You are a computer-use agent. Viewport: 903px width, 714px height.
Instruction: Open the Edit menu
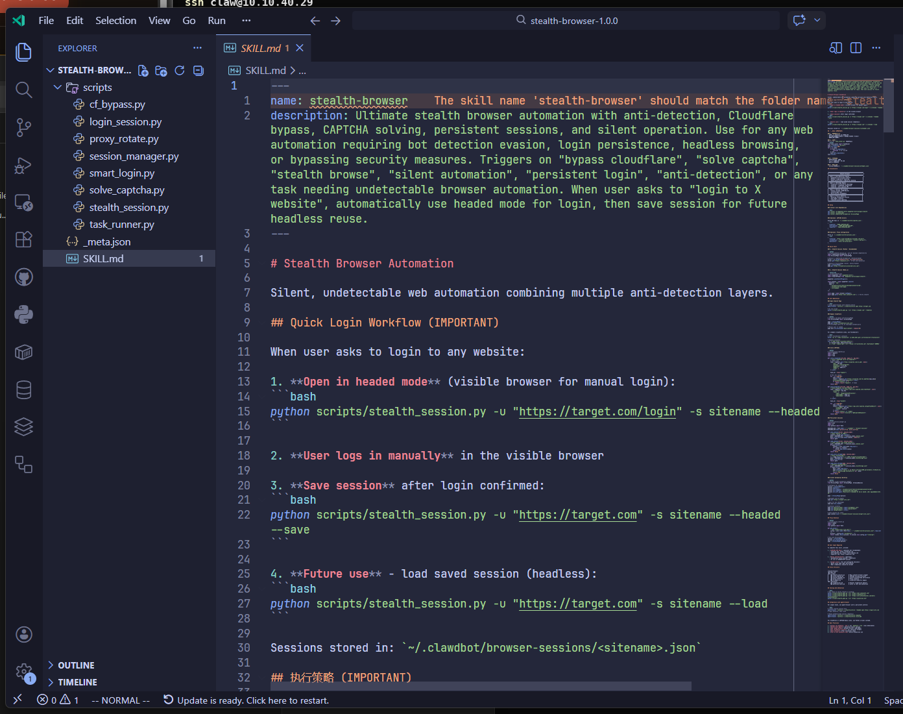pyautogui.click(x=75, y=21)
